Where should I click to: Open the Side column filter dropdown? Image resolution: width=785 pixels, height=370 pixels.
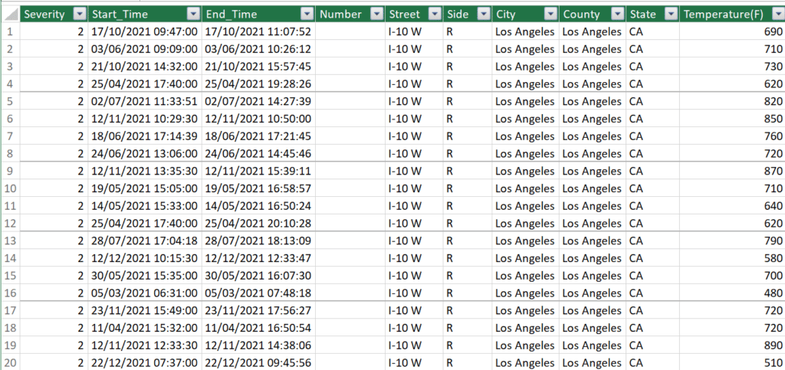click(x=483, y=15)
